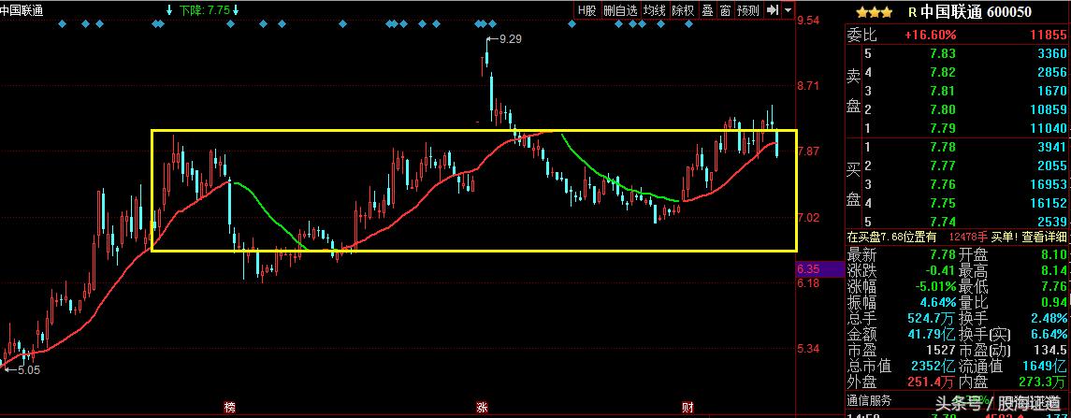The width and height of the screenshot is (1071, 418).
Task: Click the buy volume 16953
Action: point(1050,184)
